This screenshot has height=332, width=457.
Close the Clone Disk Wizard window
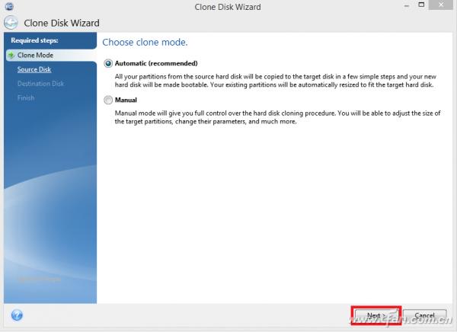[441, 5]
